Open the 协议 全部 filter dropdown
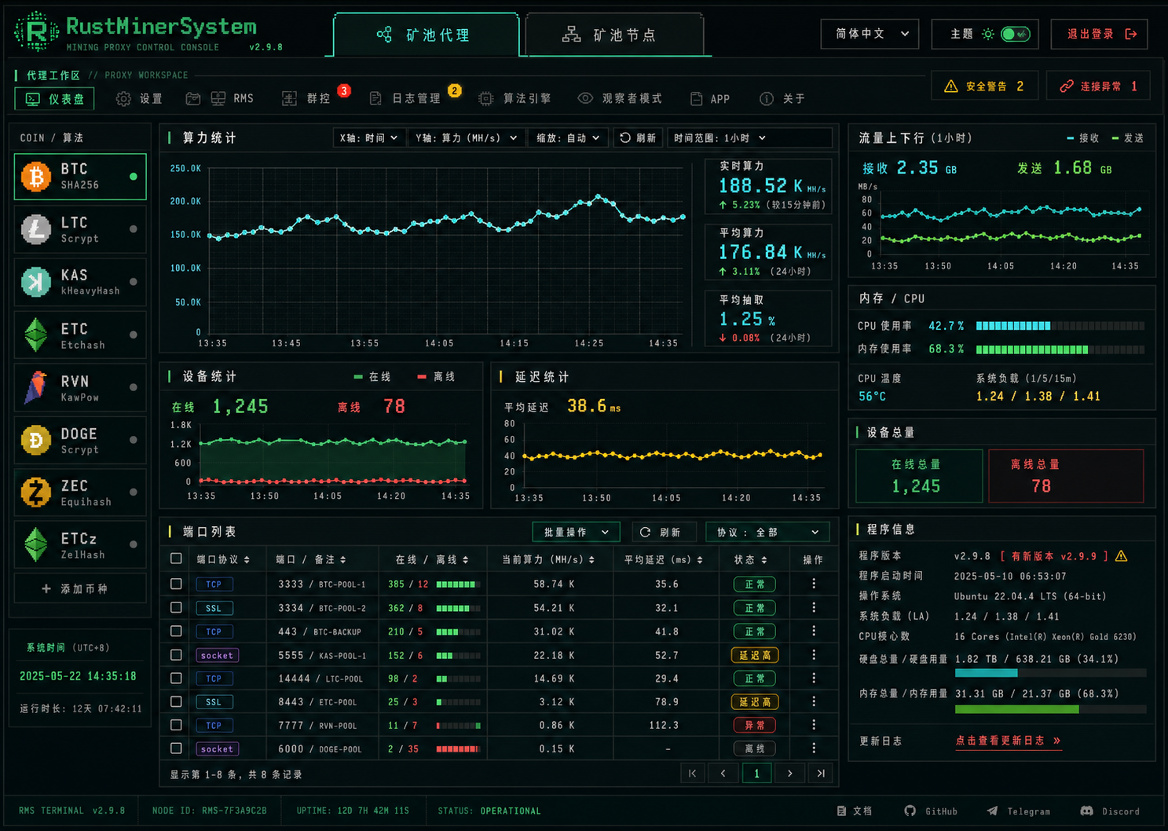Image resolution: width=1168 pixels, height=831 pixels. [767, 532]
